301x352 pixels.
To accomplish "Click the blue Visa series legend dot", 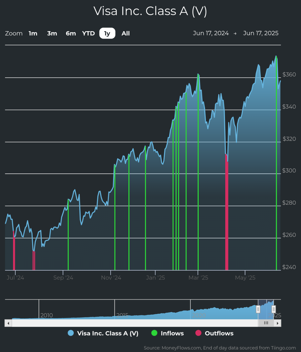I will pos(71,333).
